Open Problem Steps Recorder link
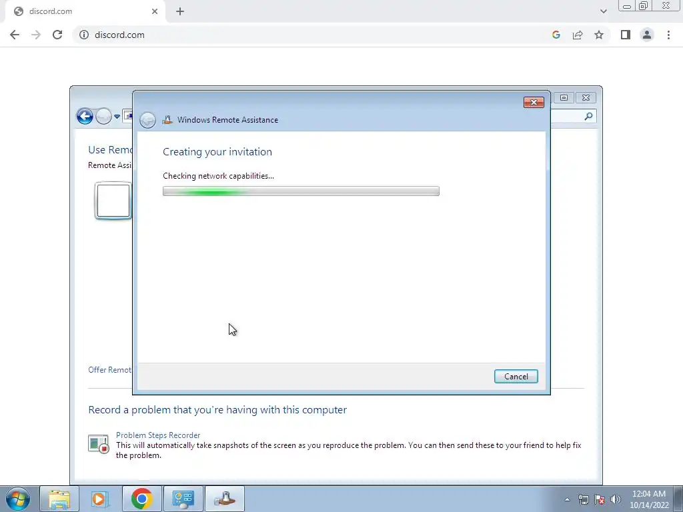This screenshot has width=683, height=512. click(x=158, y=435)
